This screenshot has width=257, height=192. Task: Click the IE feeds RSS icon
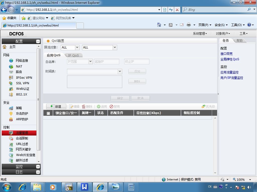(171, 25)
